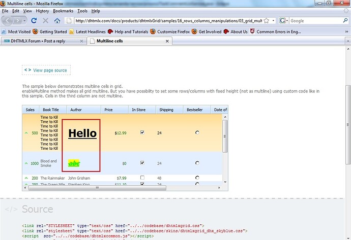
Task: Select Bestseller radio for Time to Kill row
Action: (x=197, y=132)
